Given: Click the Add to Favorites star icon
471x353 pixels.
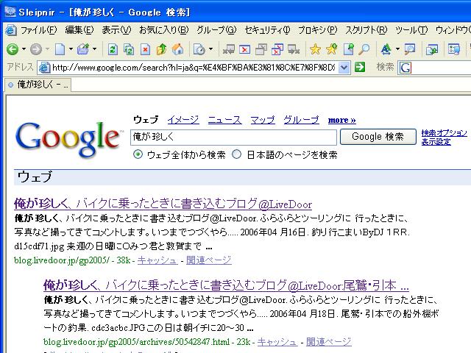Looking at the screenshot, I should 332,49.
